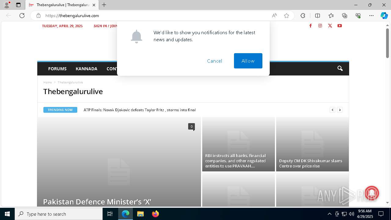Viewport: 391px width, 220px height.
Task: Open the KANNADA menu item
Action: [x=86, y=69]
